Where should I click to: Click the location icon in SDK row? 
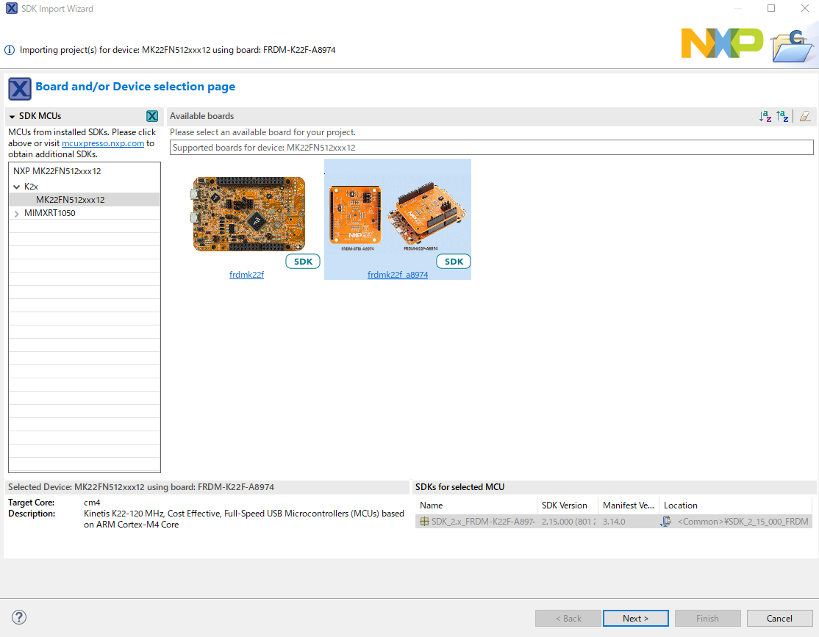point(666,522)
